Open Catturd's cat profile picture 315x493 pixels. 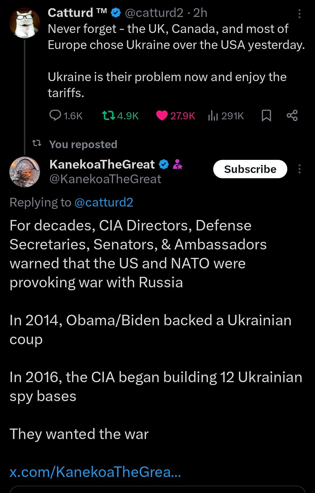[24, 23]
